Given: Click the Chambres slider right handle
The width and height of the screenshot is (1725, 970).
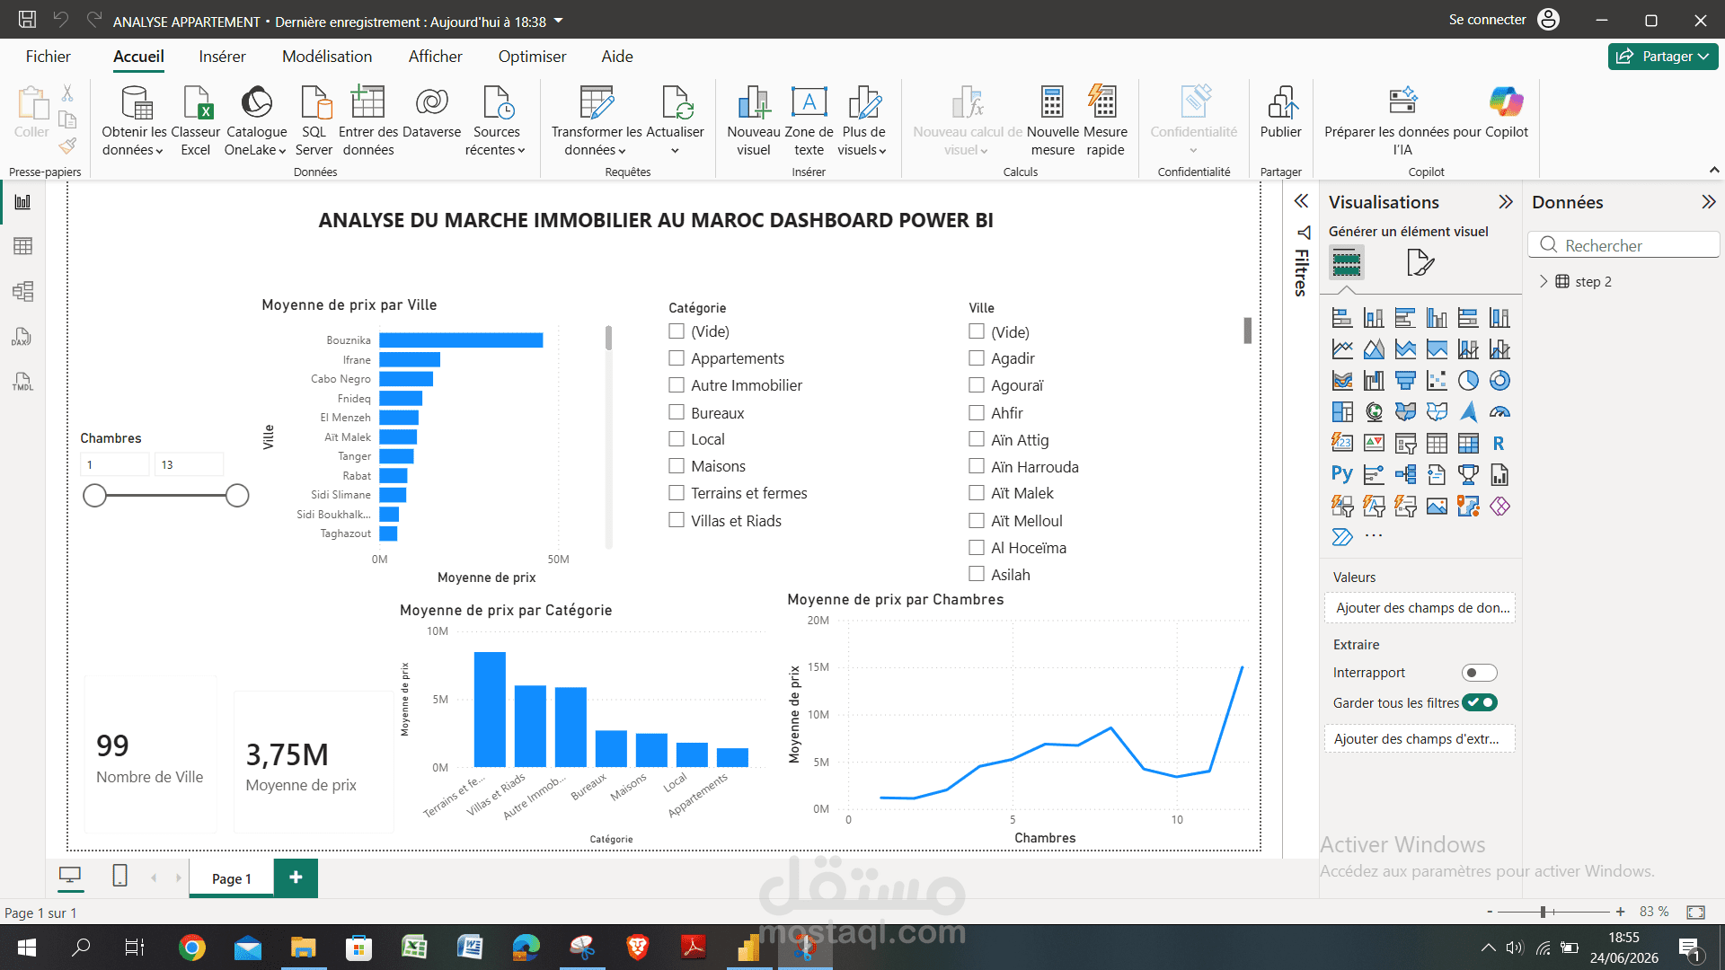Looking at the screenshot, I should tap(237, 496).
